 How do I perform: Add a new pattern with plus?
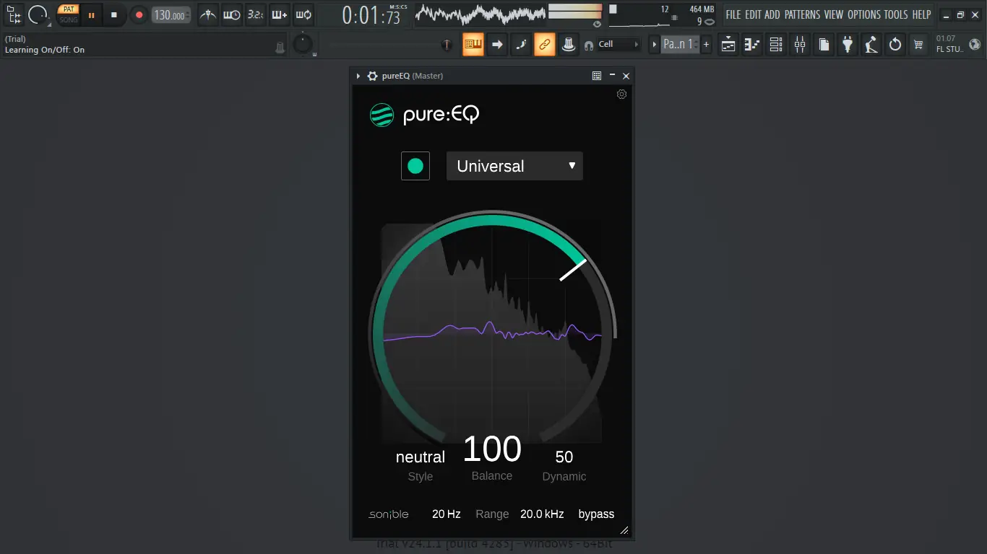click(x=707, y=45)
